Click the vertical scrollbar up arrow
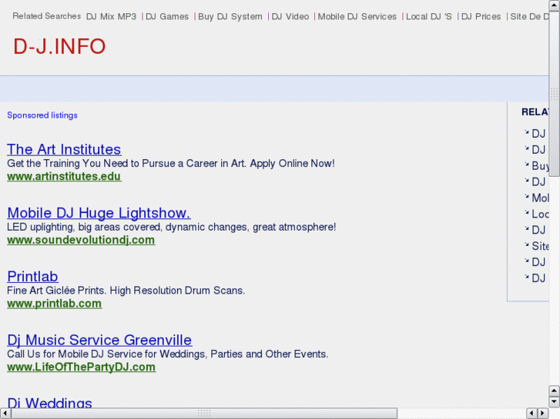Image resolution: width=560 pixels, height=419 pixels. click(x=555, y=5)
